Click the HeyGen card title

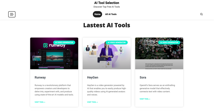[93, 77]
